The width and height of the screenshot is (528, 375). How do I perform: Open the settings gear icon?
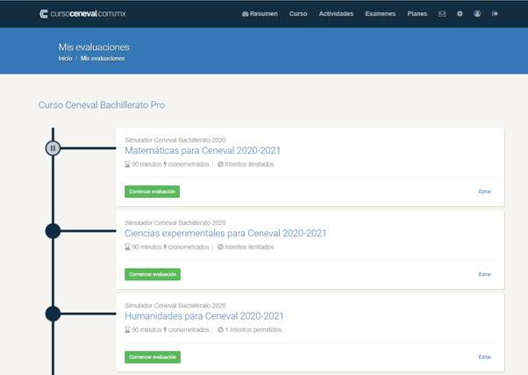460,14
